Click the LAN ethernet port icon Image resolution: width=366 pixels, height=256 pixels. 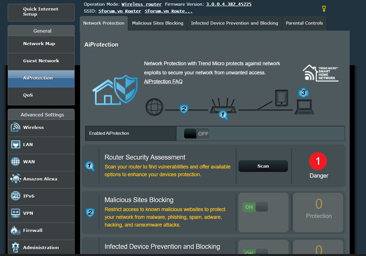click(x=15, y=144)
